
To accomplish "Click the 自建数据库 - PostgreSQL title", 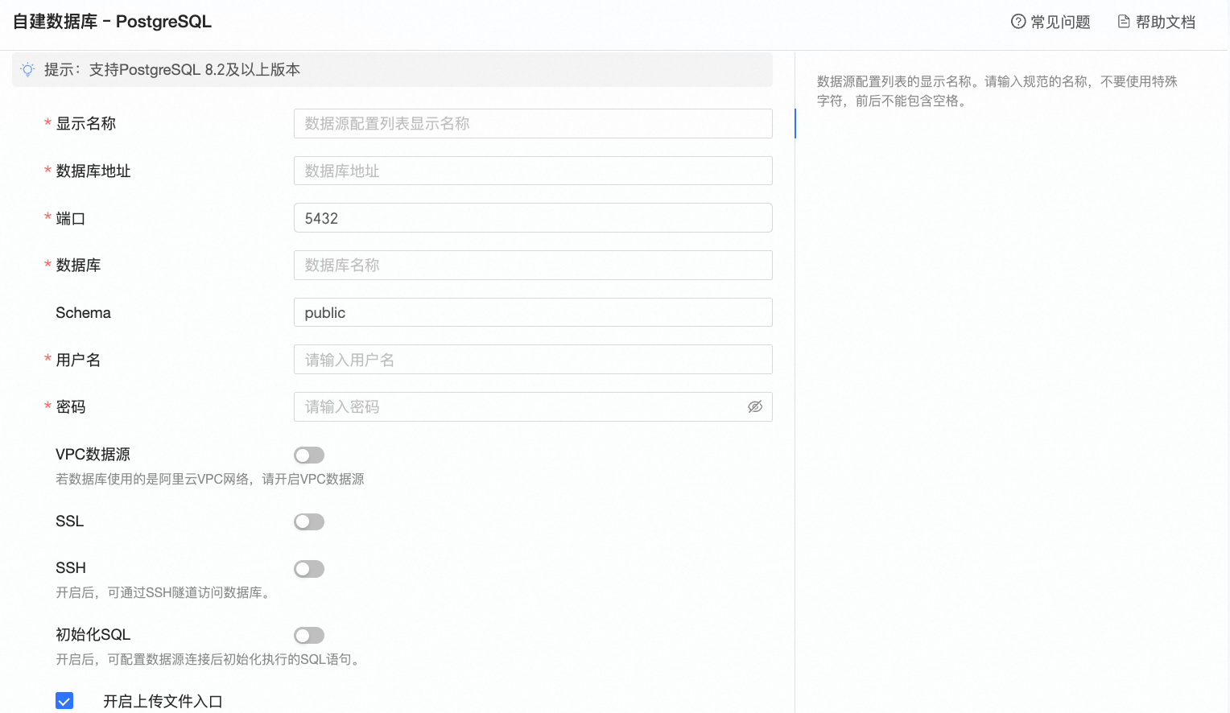I will (112, 22).
